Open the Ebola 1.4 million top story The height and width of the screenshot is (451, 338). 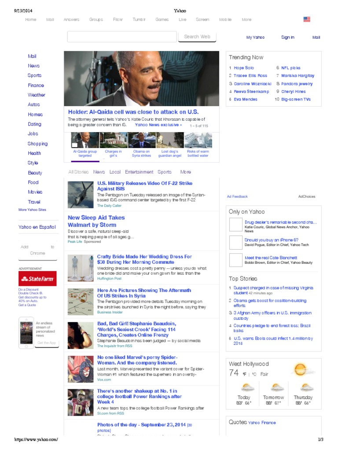[x=273, y=341]
